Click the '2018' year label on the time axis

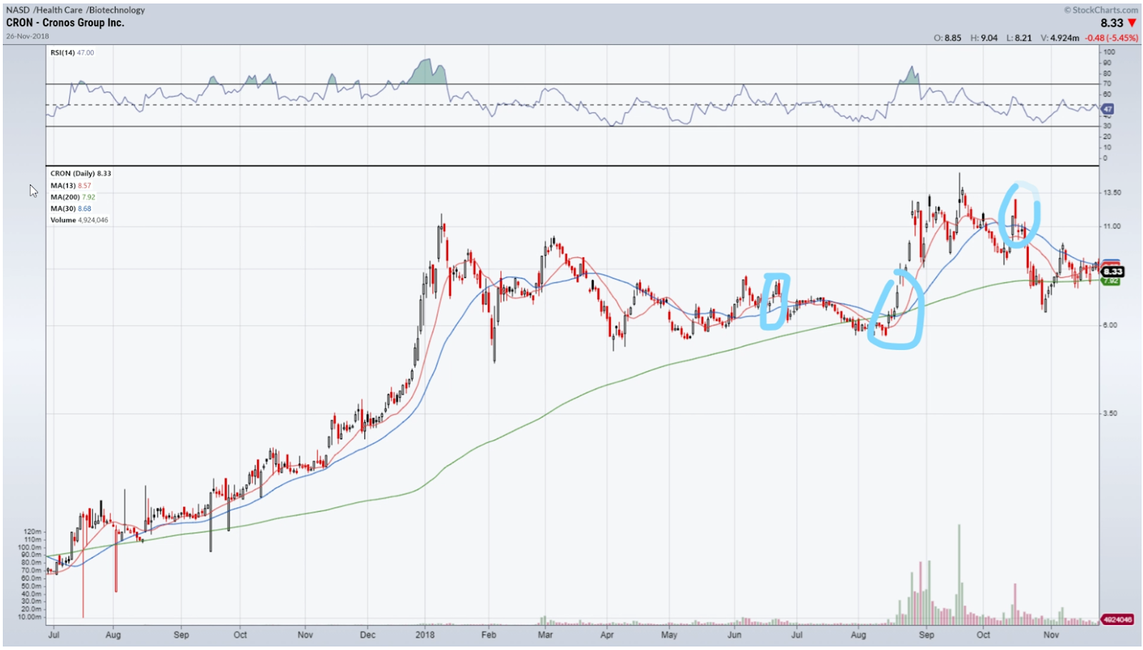point(425,634)
